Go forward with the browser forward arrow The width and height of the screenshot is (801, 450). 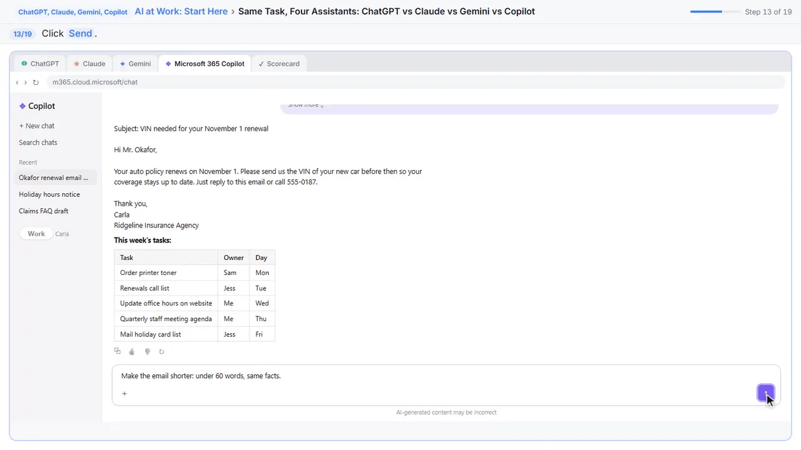point(26,82)
